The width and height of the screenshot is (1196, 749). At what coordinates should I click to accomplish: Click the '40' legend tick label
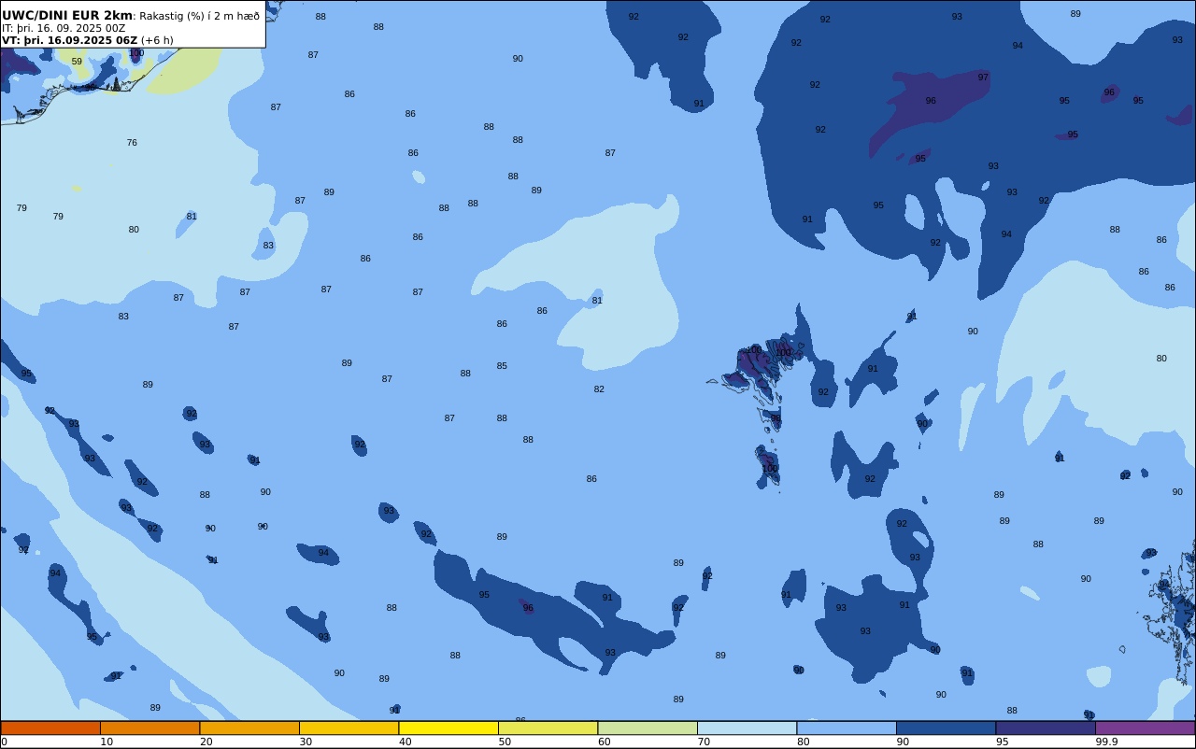tap(405, 742)
